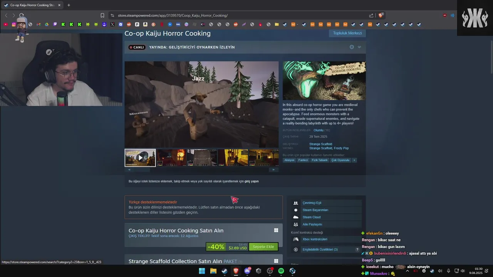The height and width of the screenshot is (277, 493).
Task: Open Spotify from the taskbar
Action: click(281, 271)
